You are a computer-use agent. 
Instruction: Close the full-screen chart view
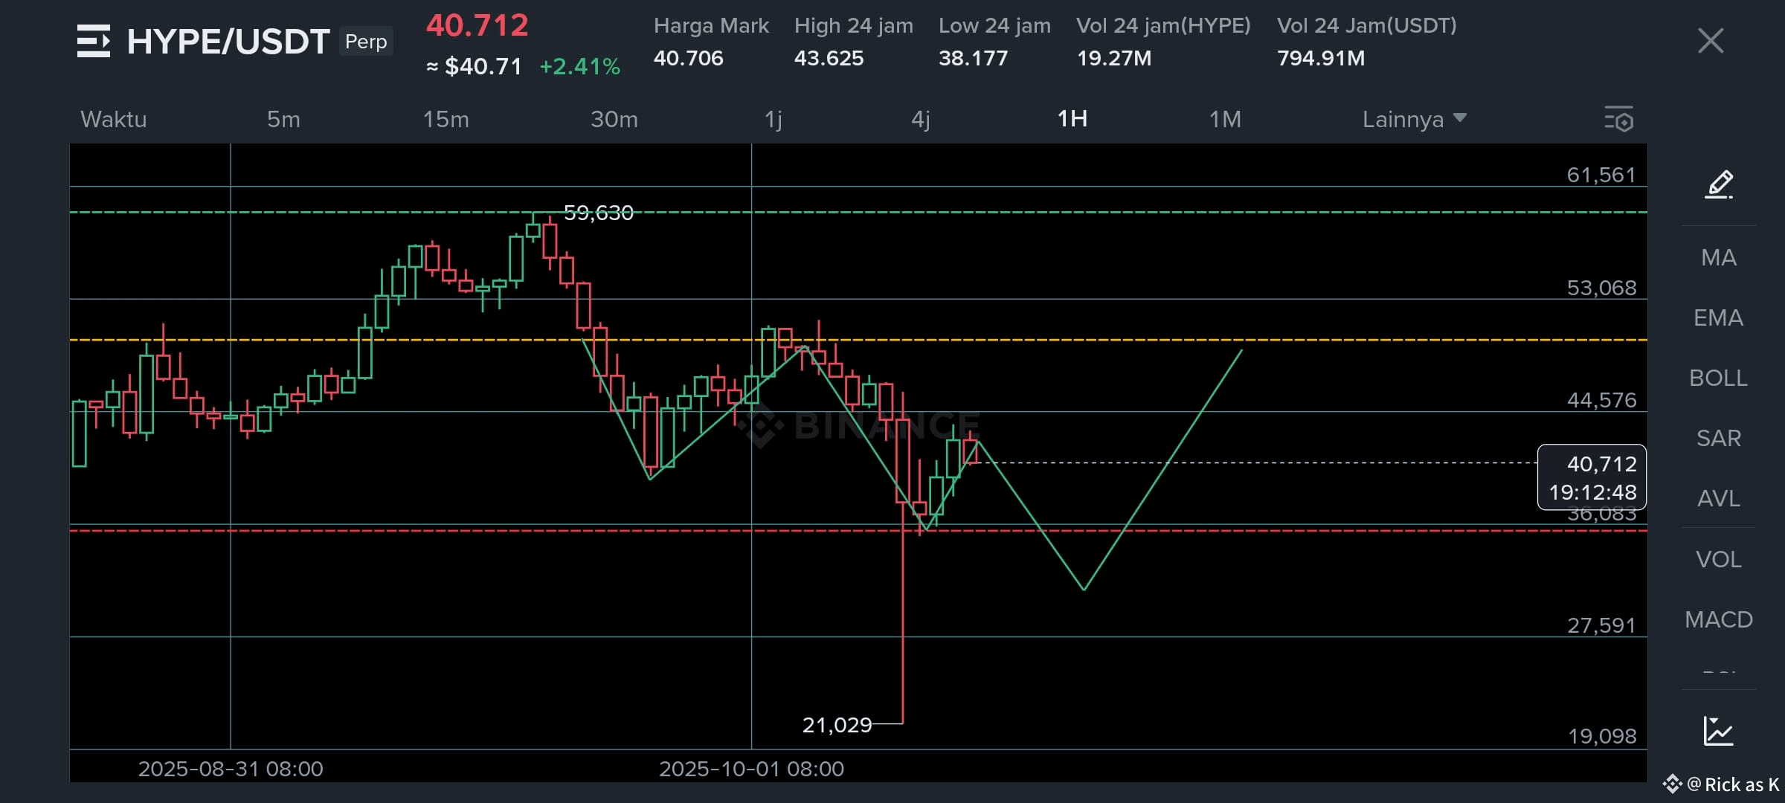click(x=1711, y=41)
